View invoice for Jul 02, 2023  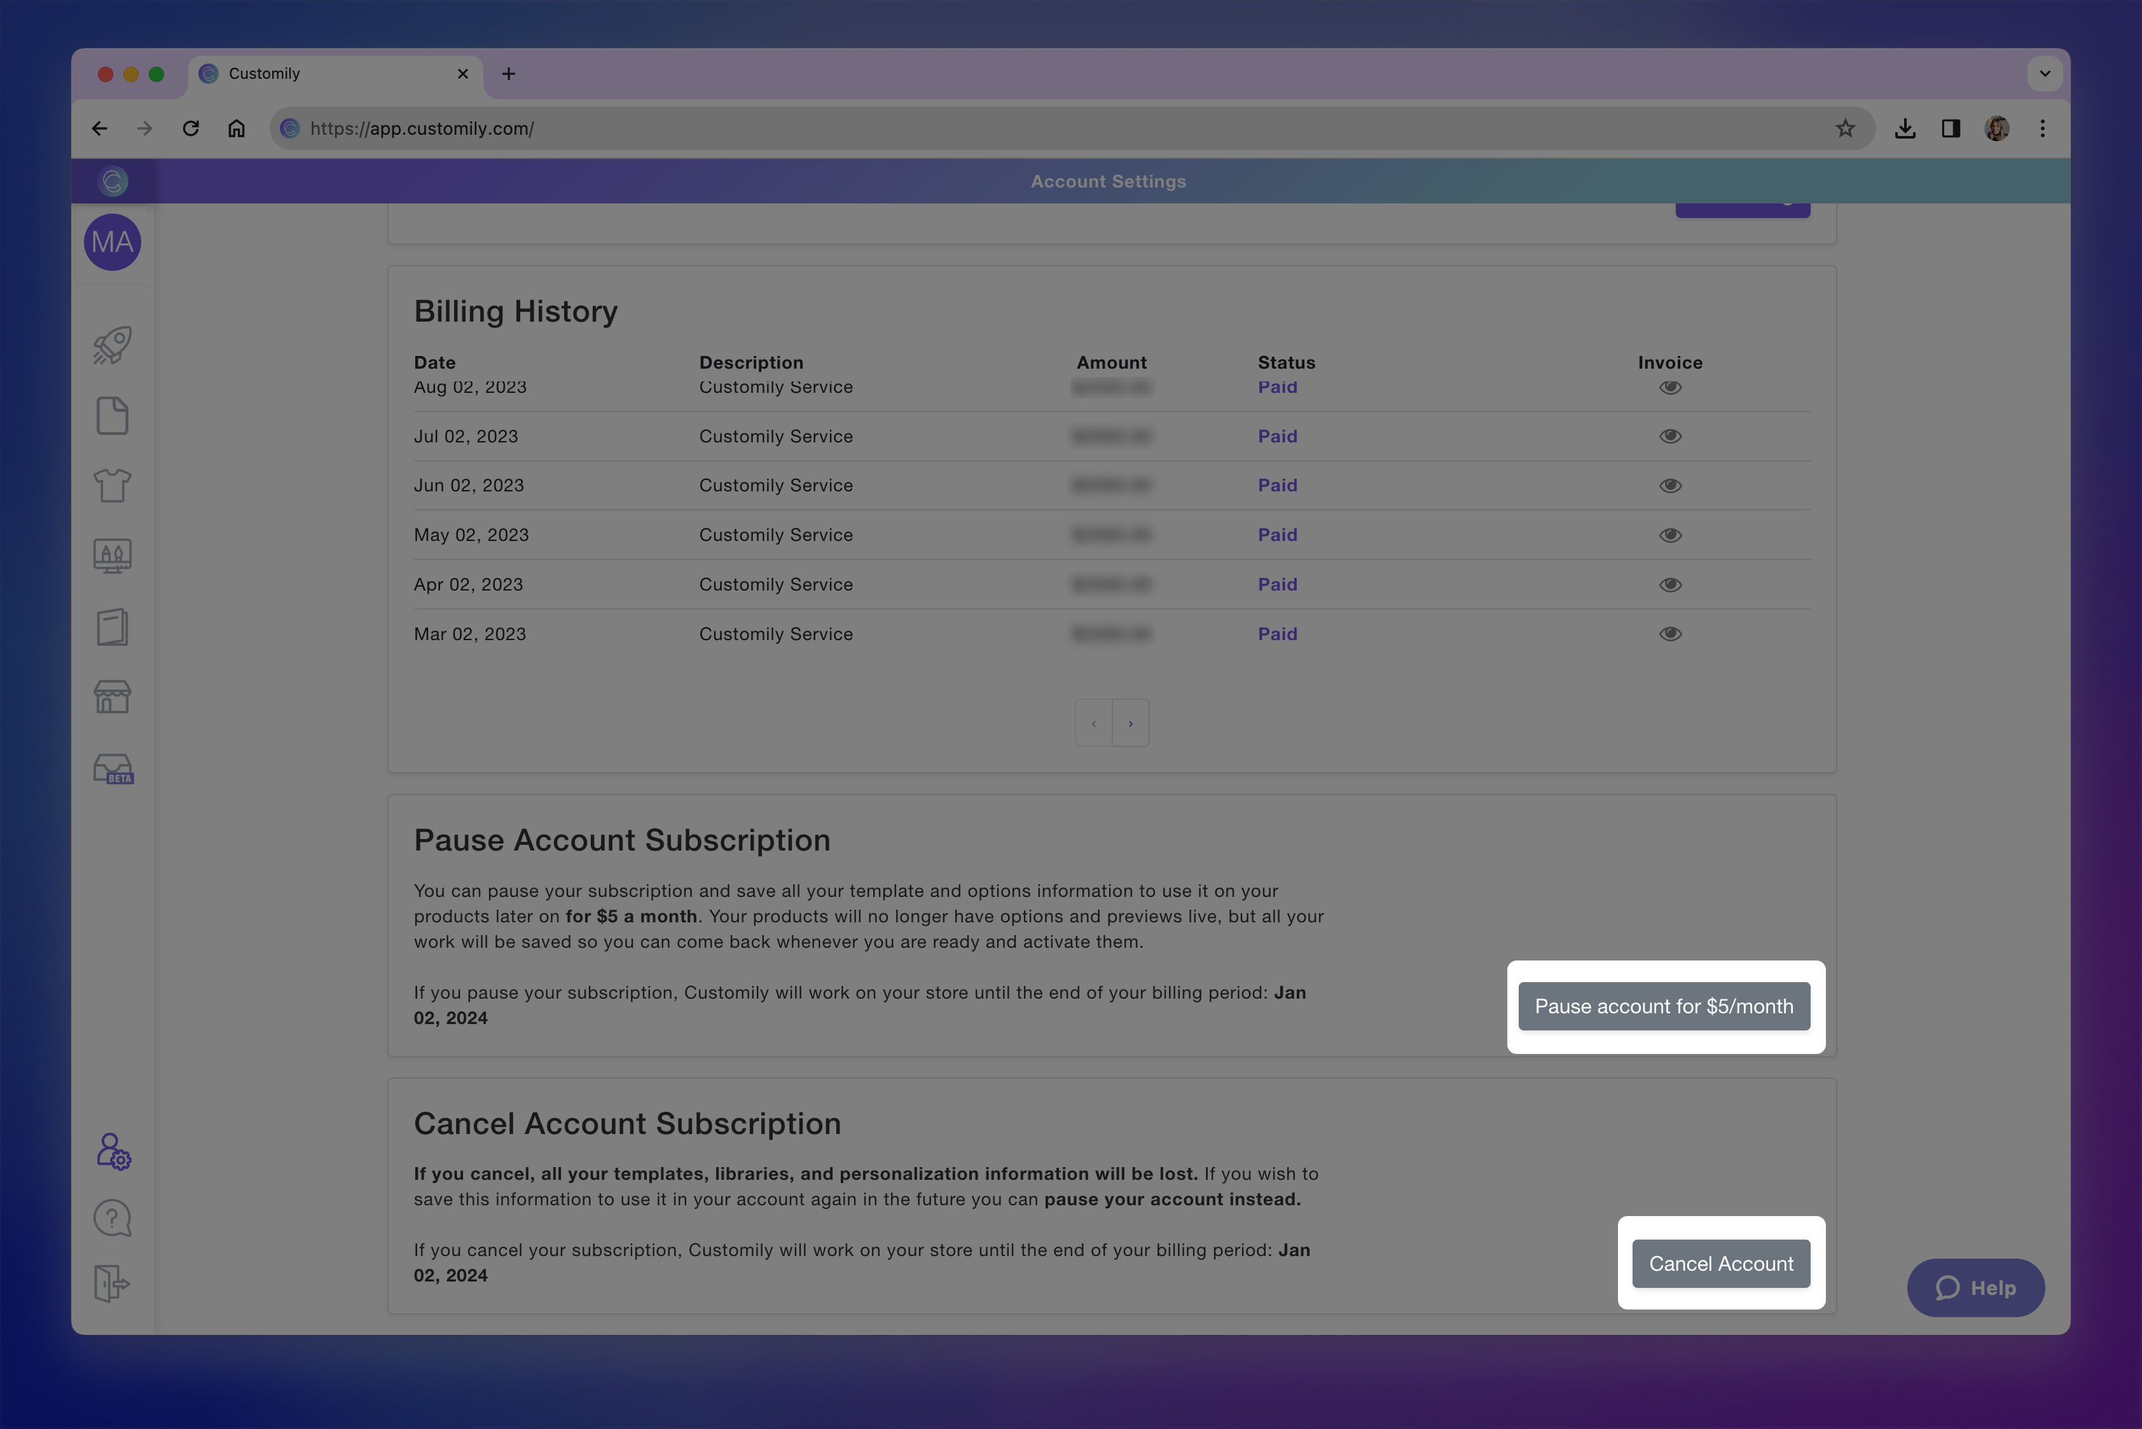tap(1669, 437)
